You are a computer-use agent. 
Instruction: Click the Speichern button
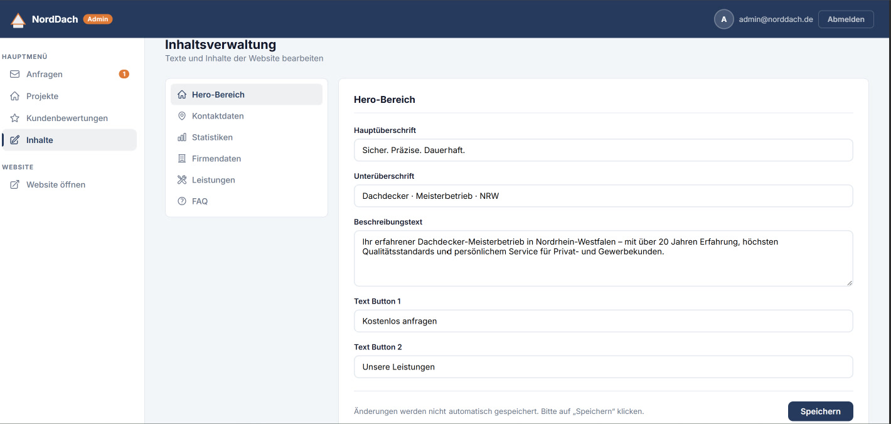point(820,411)
